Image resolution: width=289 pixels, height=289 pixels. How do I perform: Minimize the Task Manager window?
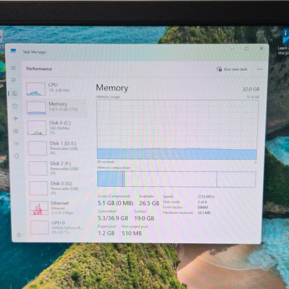coord(232,49)
